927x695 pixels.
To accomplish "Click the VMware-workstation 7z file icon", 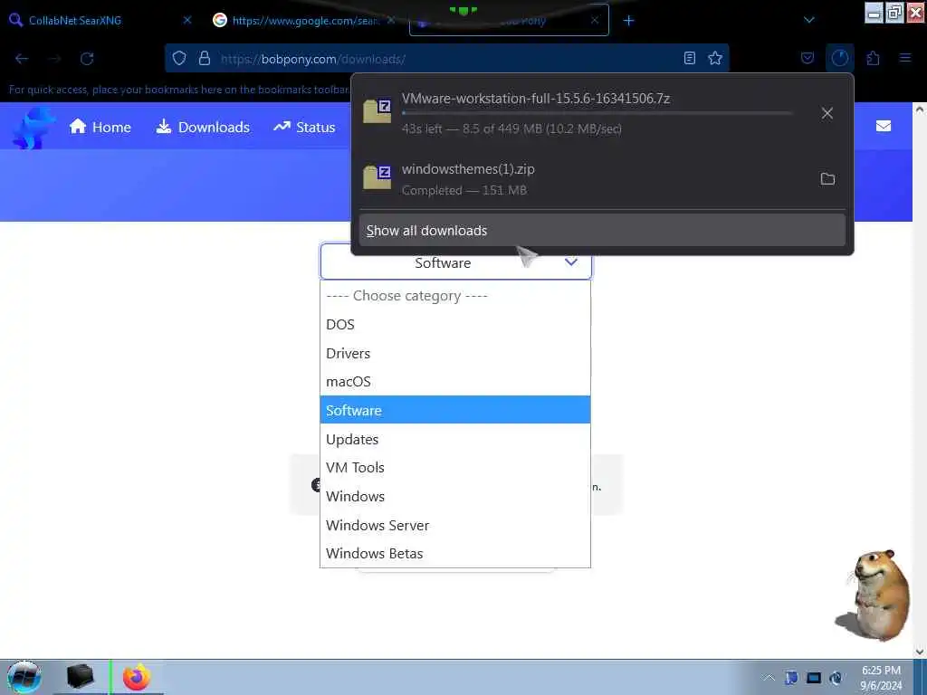I will 377,110.
